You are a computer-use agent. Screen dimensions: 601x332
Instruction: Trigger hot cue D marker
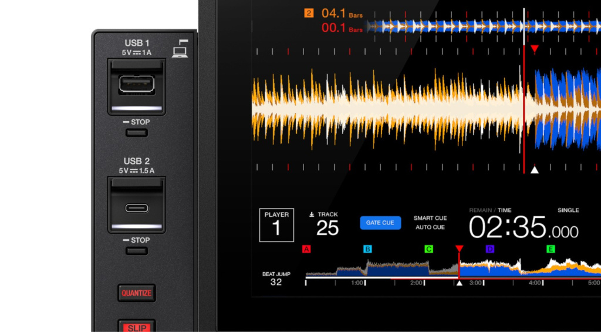490,249
